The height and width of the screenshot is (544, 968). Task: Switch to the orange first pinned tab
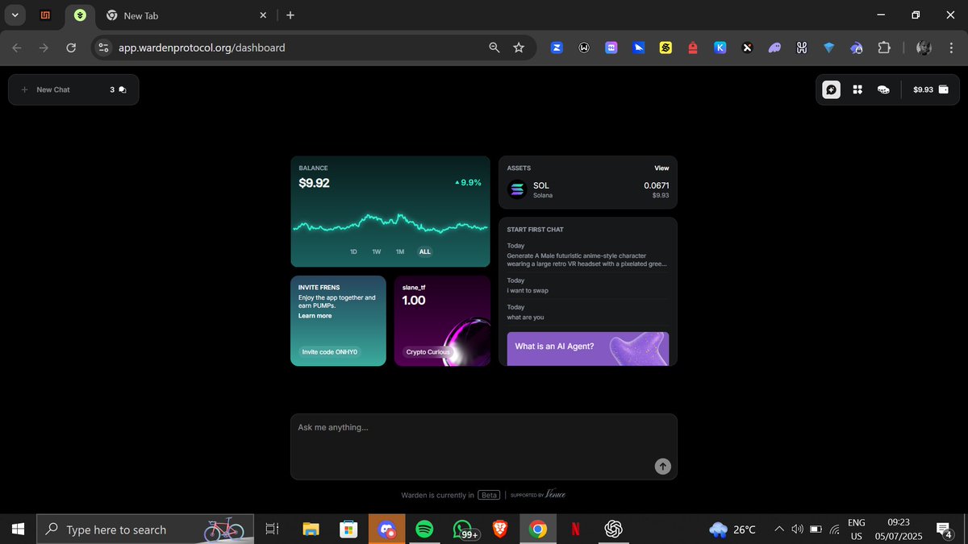pyautogui.click(x=46, y=15)
